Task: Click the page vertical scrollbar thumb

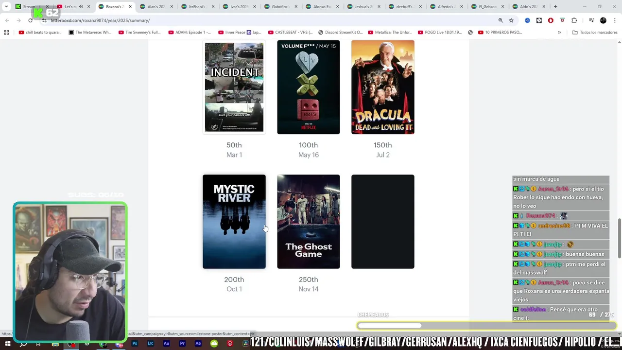Action: [619, 238]
